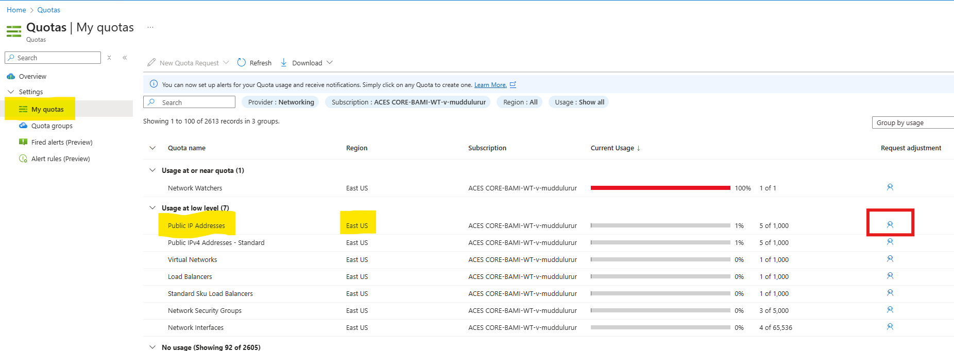Click the Alert rules icon
The image size is (954, 351).
tap(23, 159)
